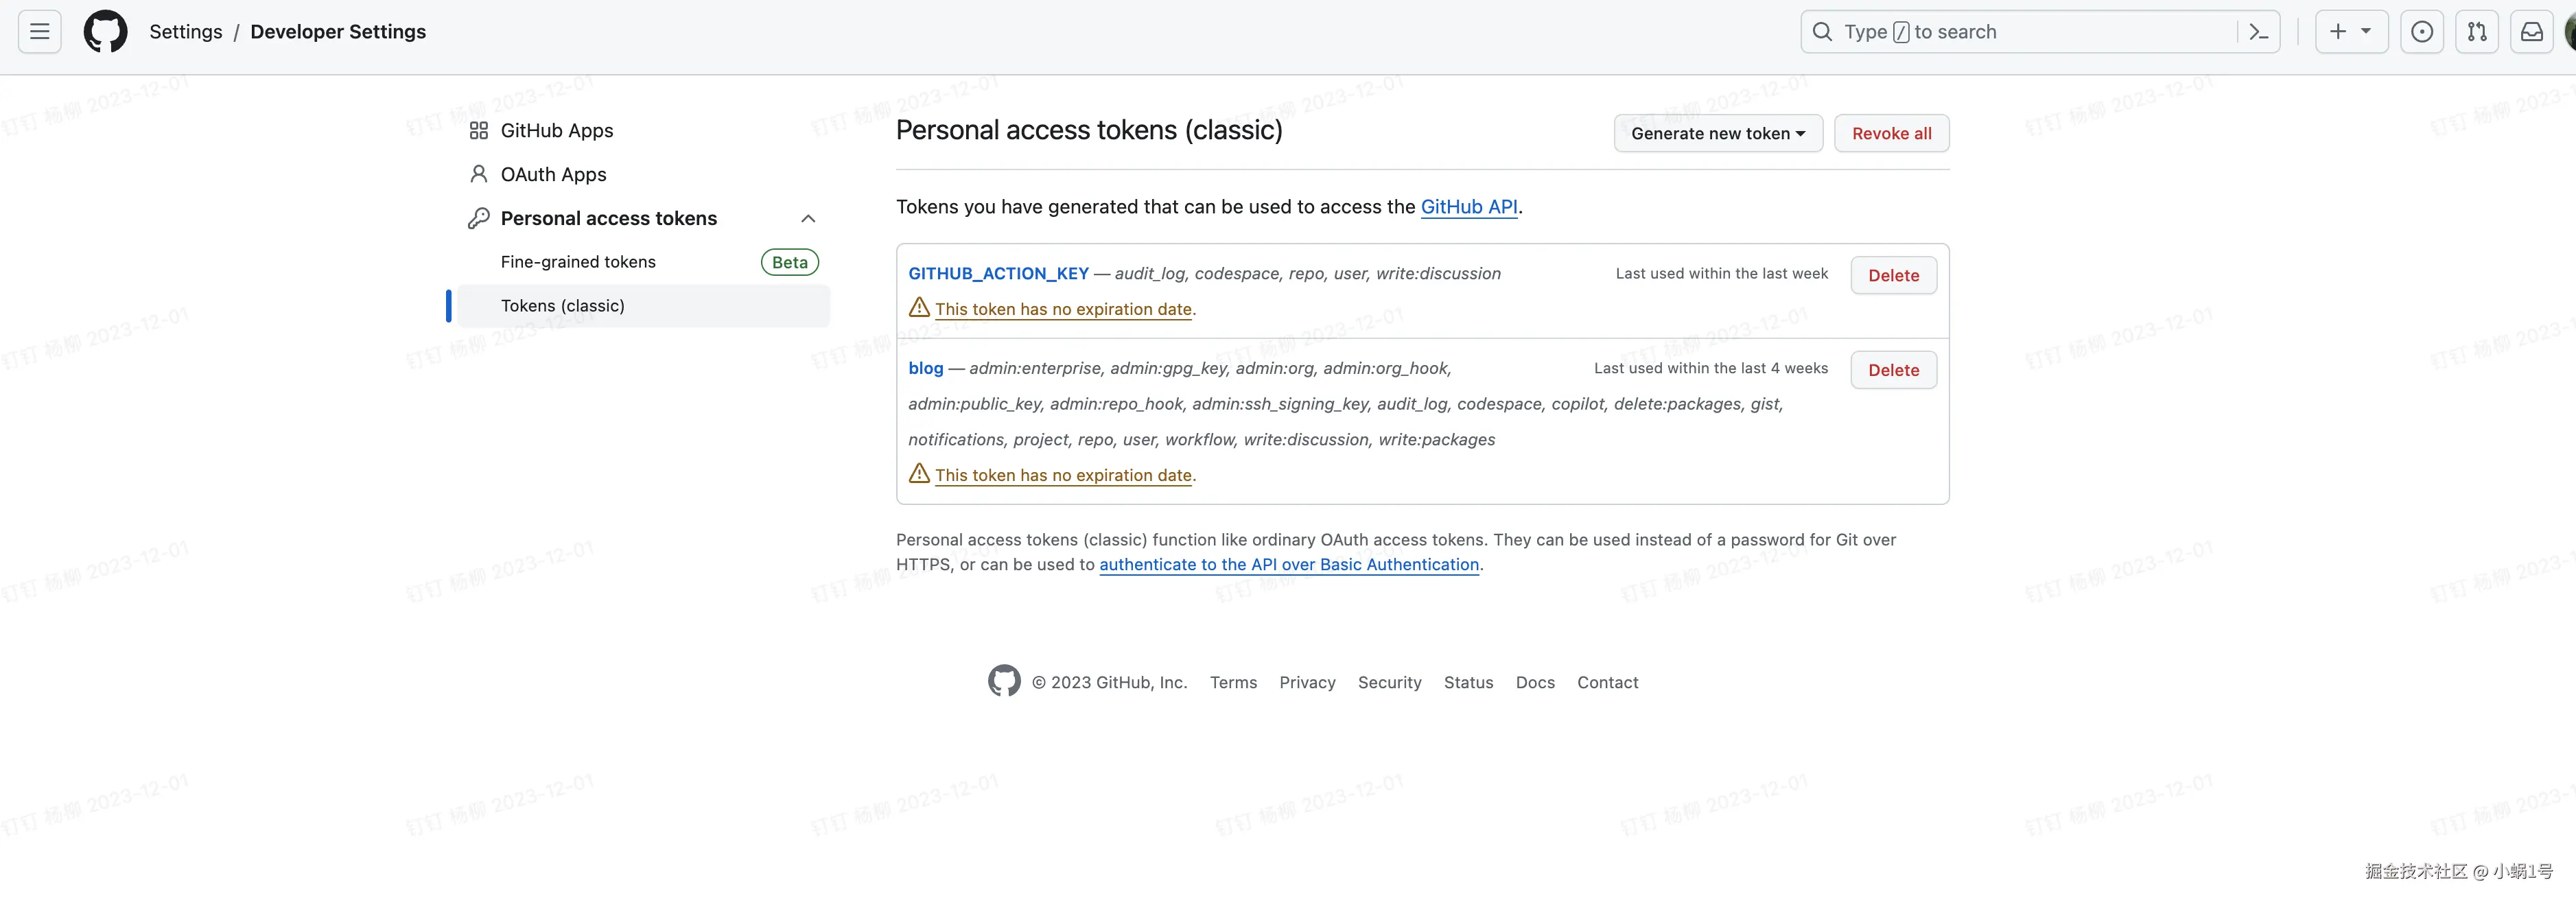Image resolution: width=2576 pixels, height=903 pixels.
Task: Open the hamburger navigation menu
Action: pos(40,32)
